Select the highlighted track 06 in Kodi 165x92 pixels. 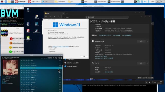[41, 68]
